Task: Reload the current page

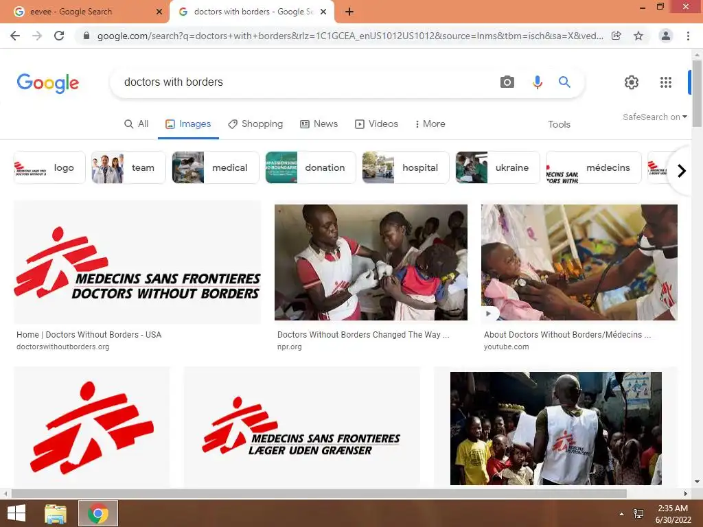Action: 59,36
